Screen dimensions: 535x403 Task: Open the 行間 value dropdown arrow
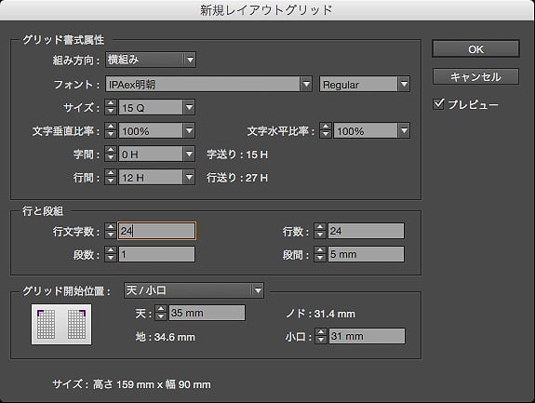tap(189, 177)
